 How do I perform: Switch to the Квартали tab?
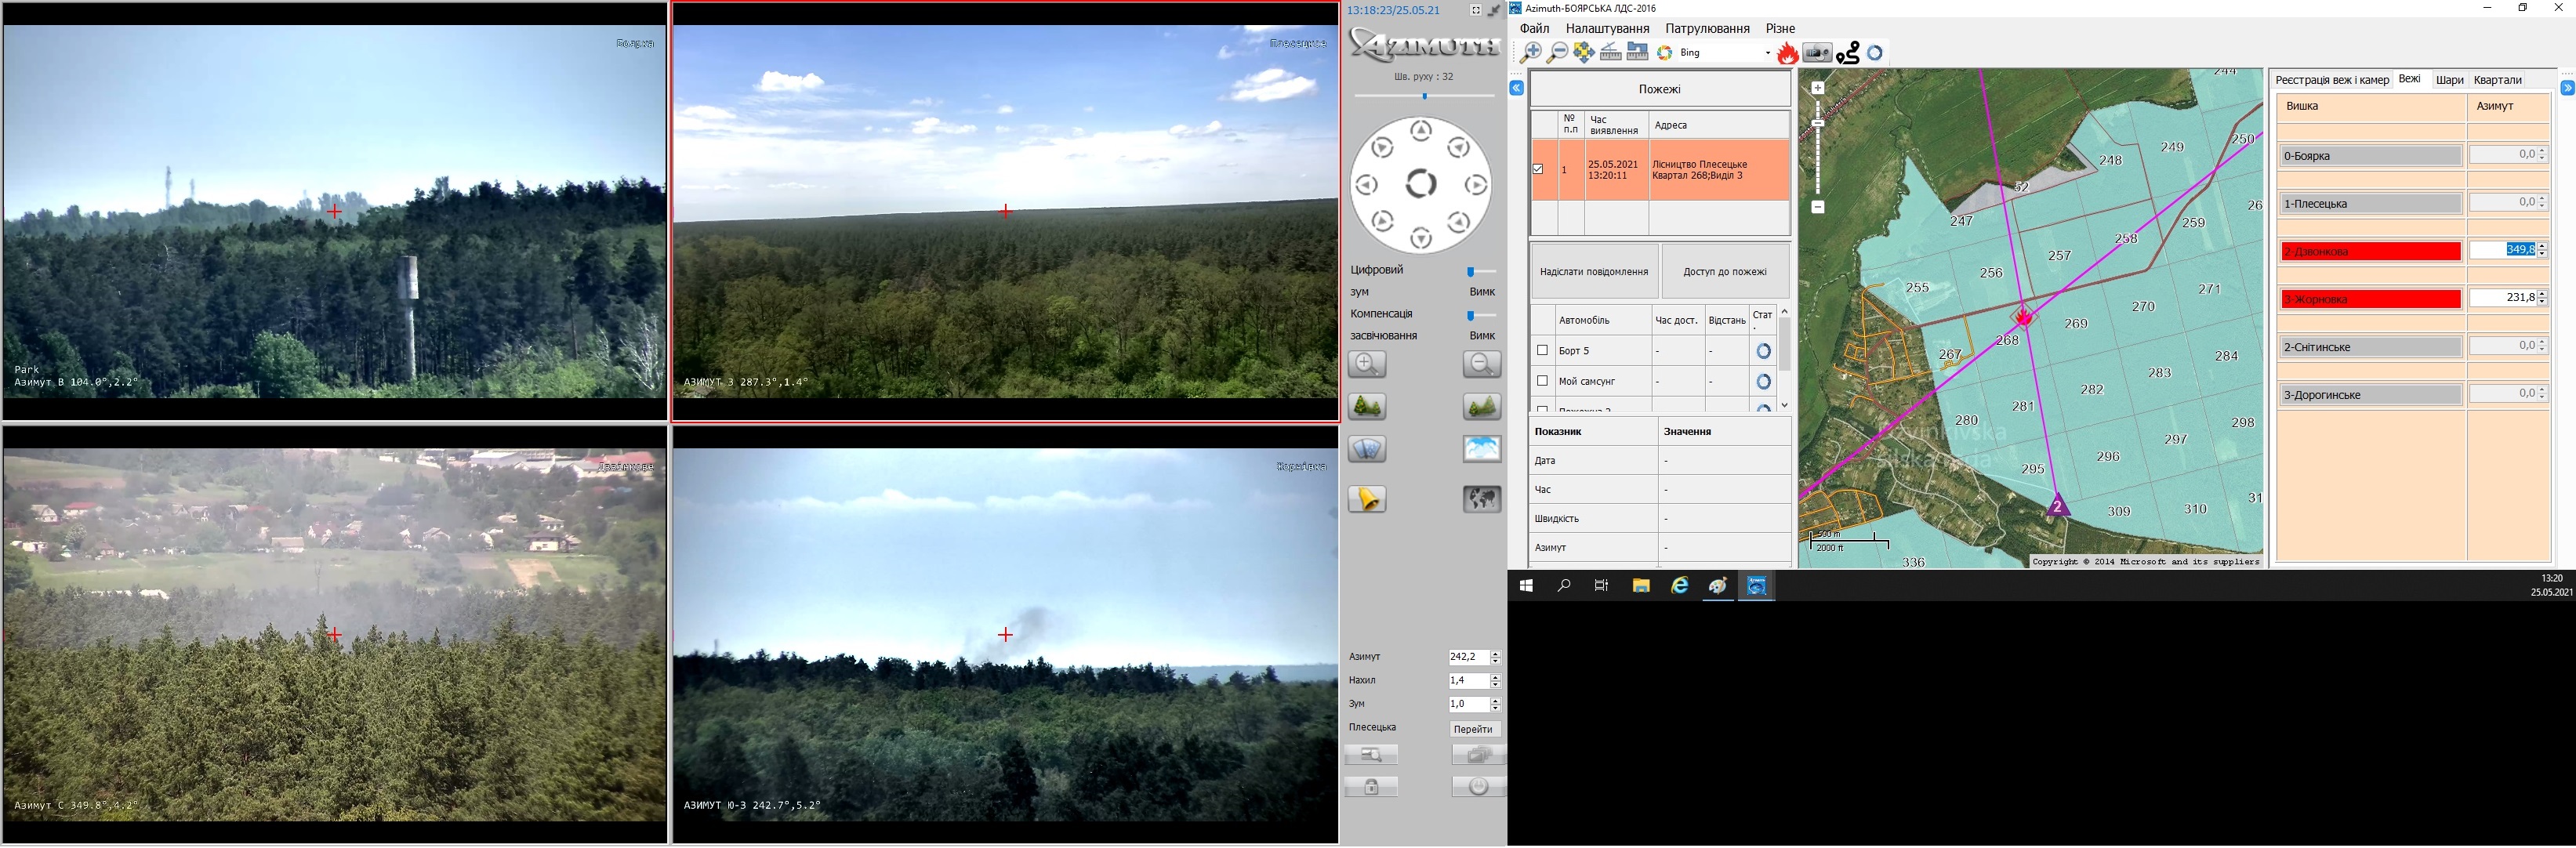click(2497, 80)
